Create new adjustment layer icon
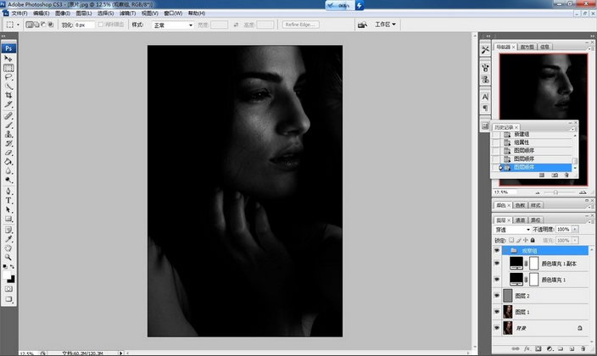The image size is (597, 356). click(x=550, y=348)
